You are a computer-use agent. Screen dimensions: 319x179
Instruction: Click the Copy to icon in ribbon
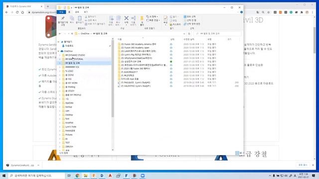[118, 18]
